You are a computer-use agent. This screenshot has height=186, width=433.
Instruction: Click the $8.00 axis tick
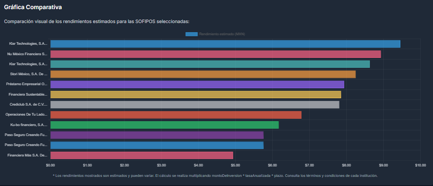[346, 165]
